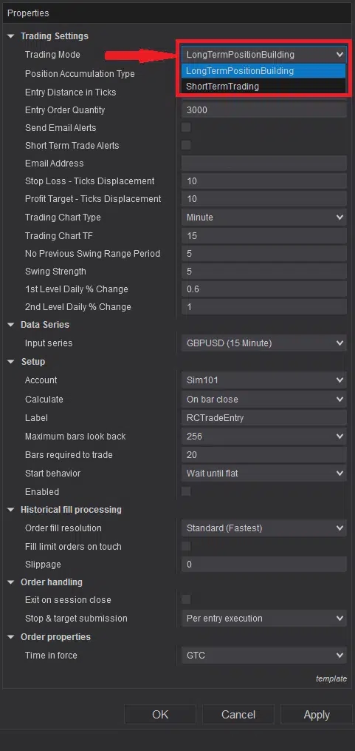The height and width of the screenshot is (751, 355).
Task: Collapse the Trading Settings section triangle
Action: tap(10, 36)
